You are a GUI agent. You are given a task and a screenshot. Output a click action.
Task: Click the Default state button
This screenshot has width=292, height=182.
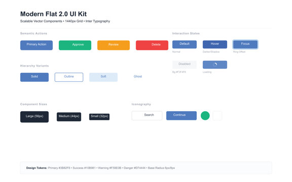[185, 44]
